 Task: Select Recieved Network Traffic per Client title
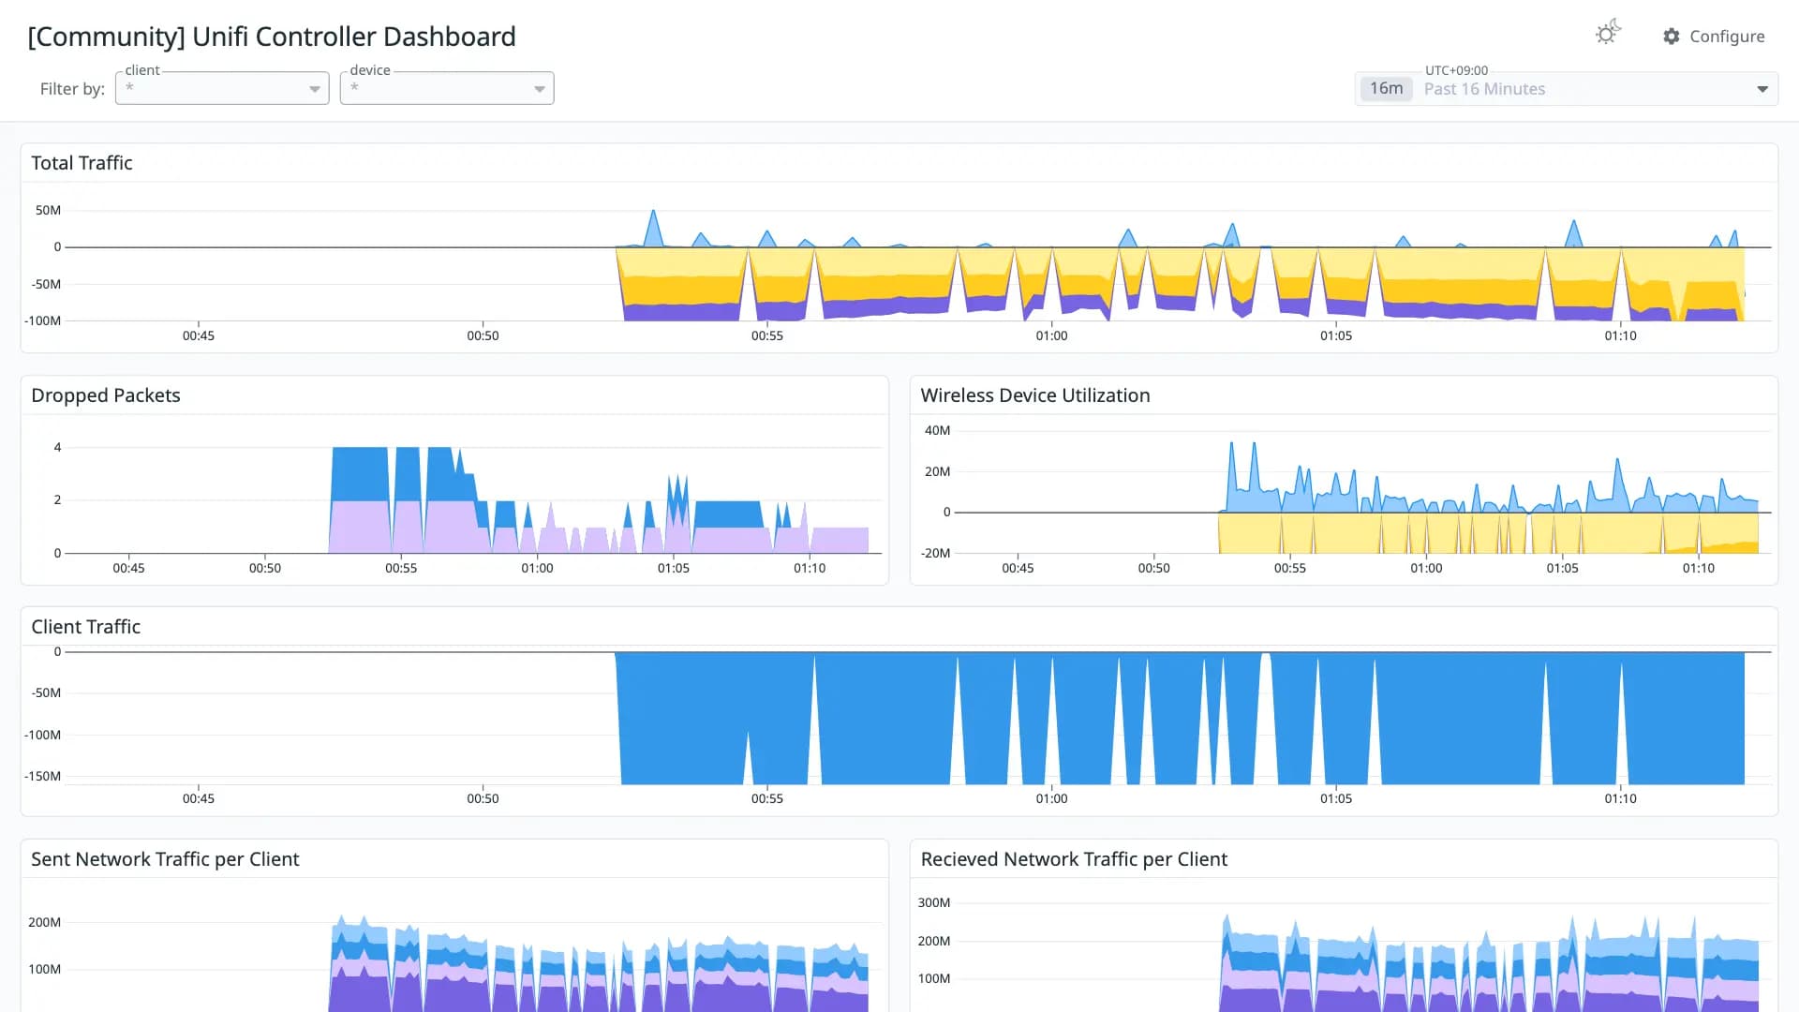click(1074, 859)
